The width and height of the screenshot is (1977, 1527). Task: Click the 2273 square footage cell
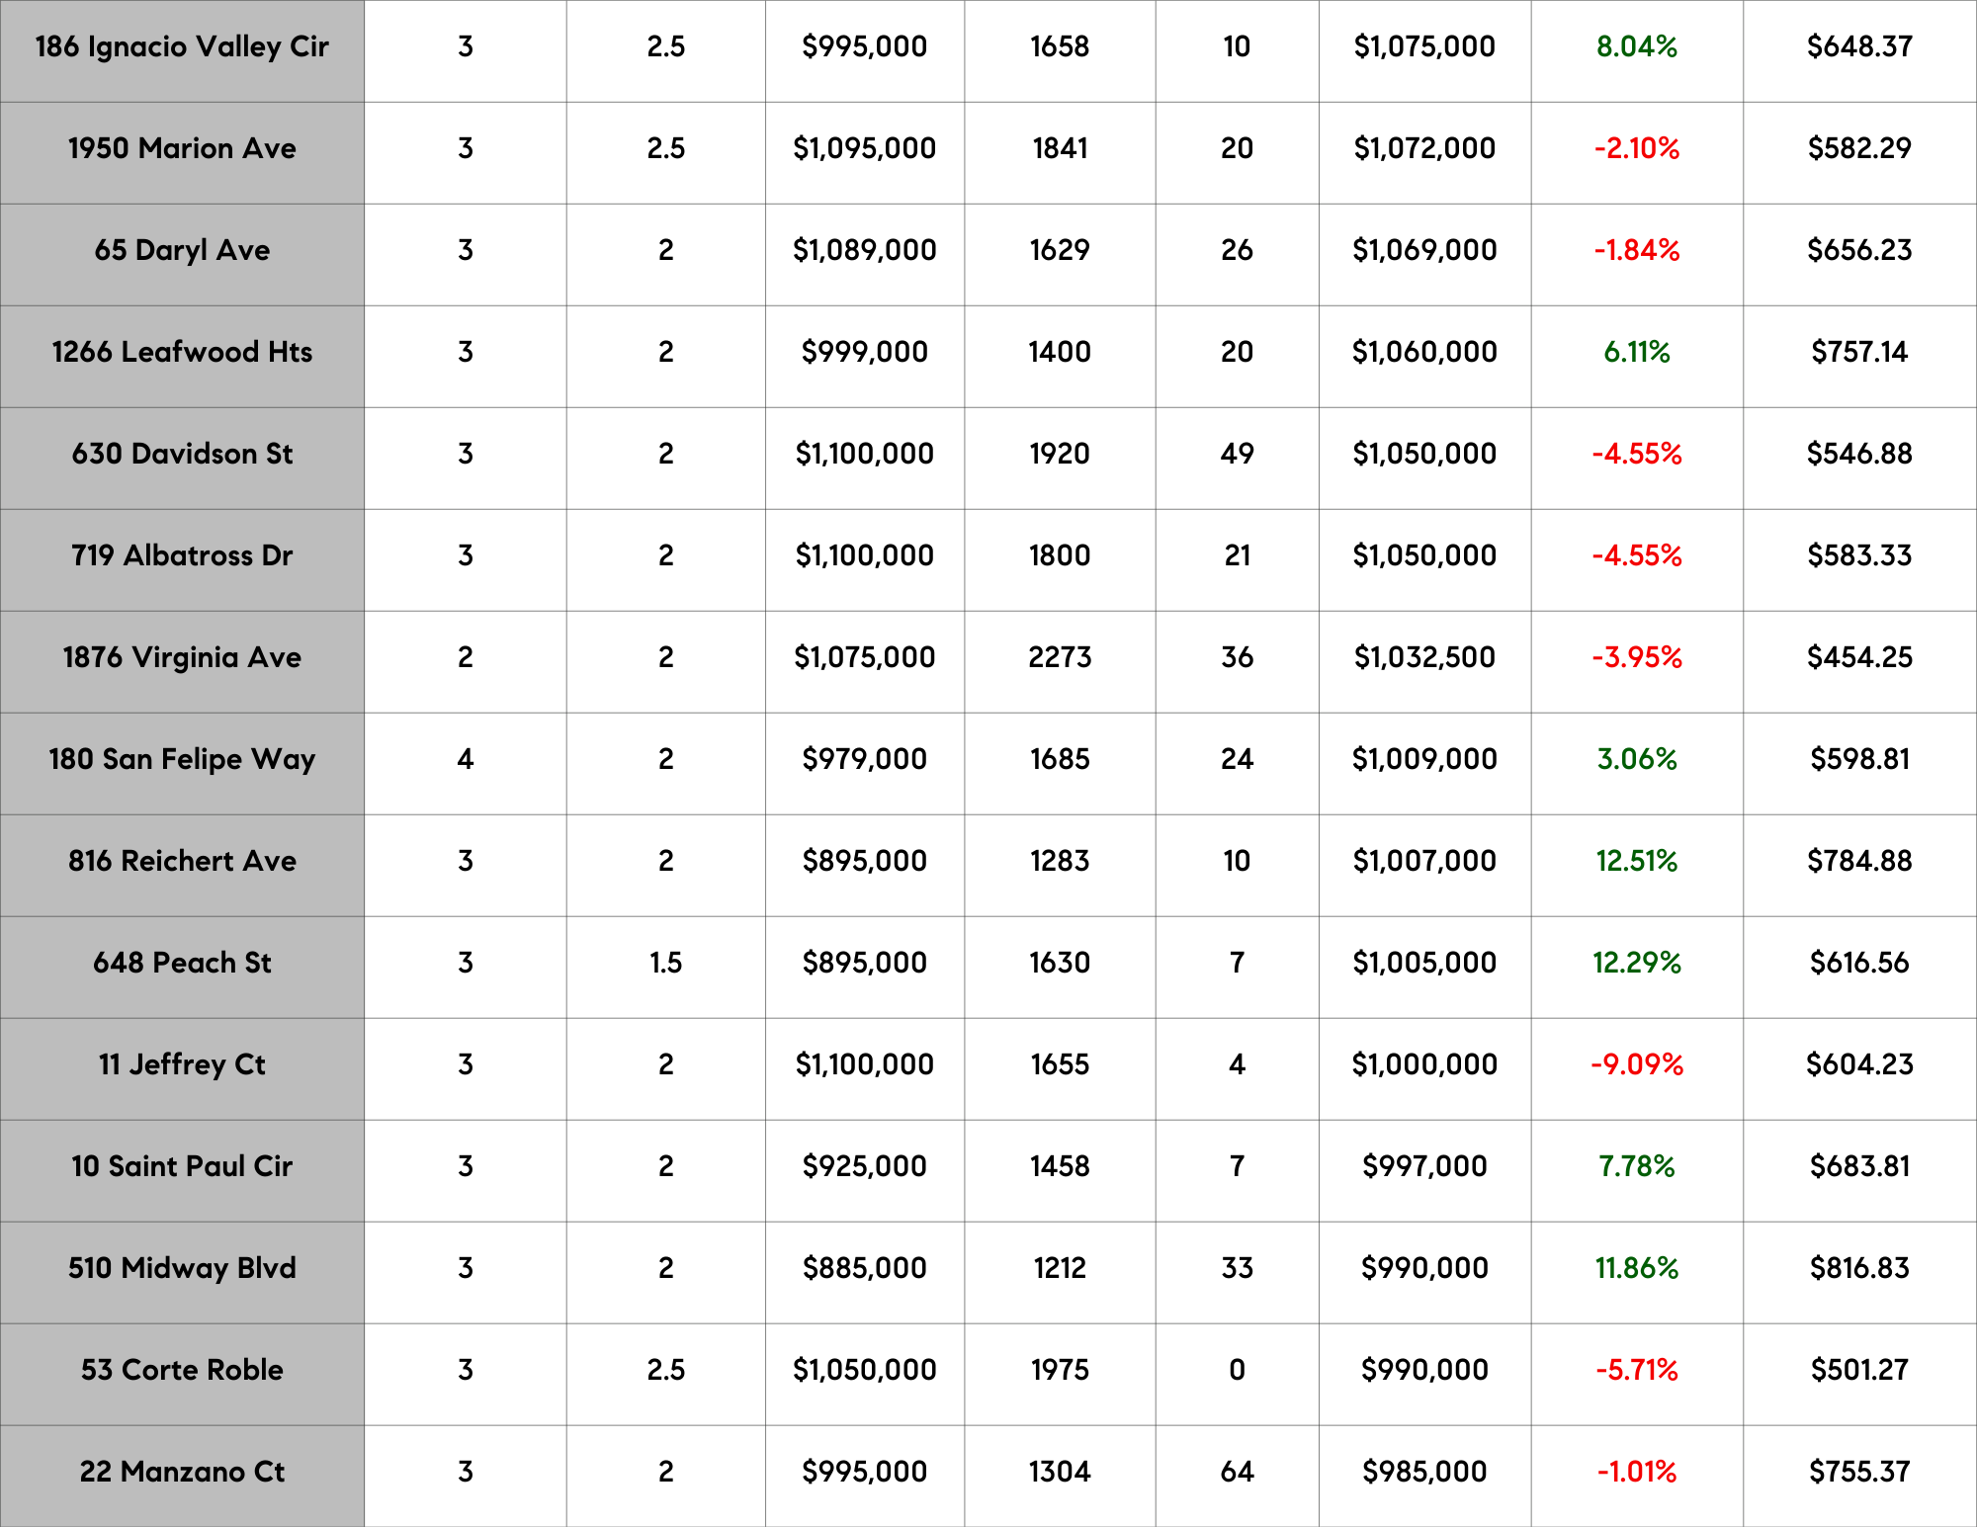[x=1059, y=658]
